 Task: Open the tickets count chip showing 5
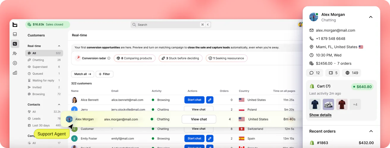(333, 73)
